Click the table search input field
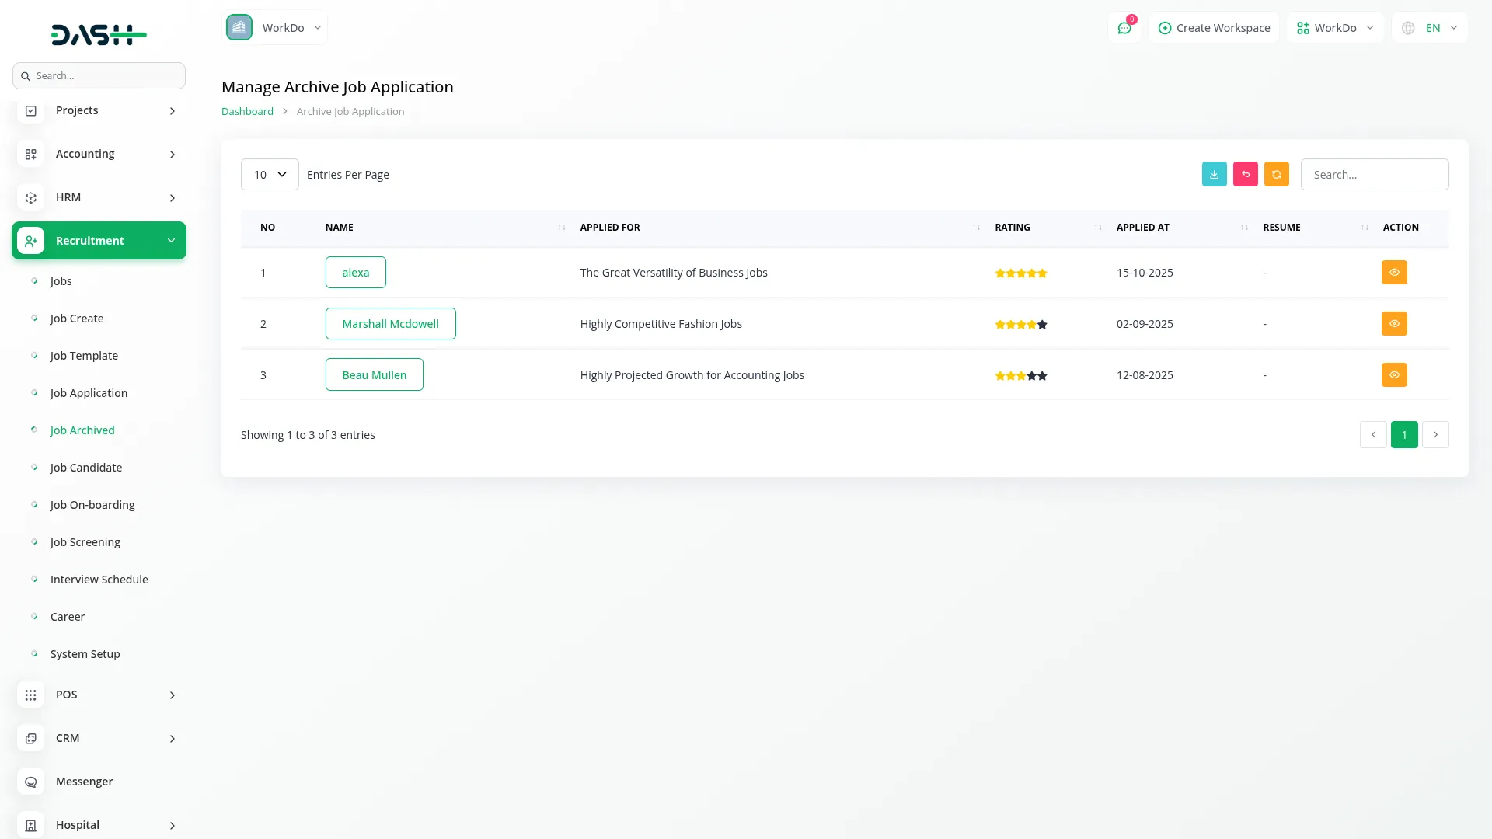This screenshot has height=839, width=1492. tap(1374, 175)
